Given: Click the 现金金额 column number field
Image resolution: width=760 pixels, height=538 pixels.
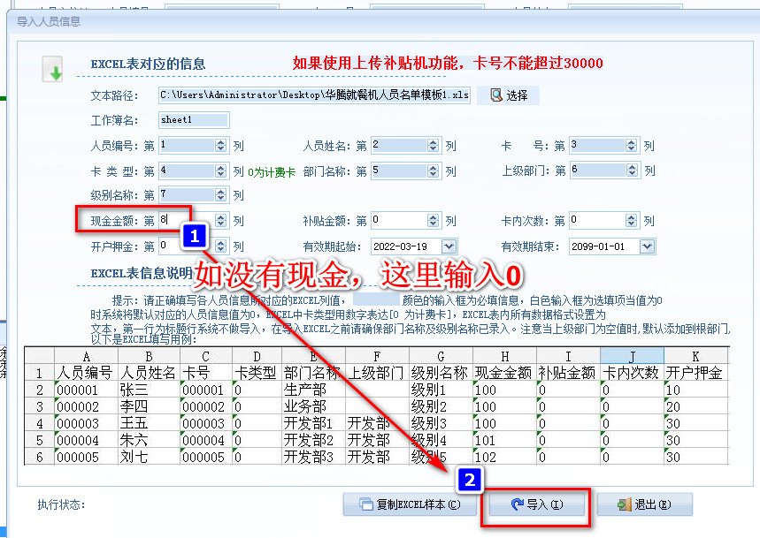Looking at the screenshot, I should point(187,221).
